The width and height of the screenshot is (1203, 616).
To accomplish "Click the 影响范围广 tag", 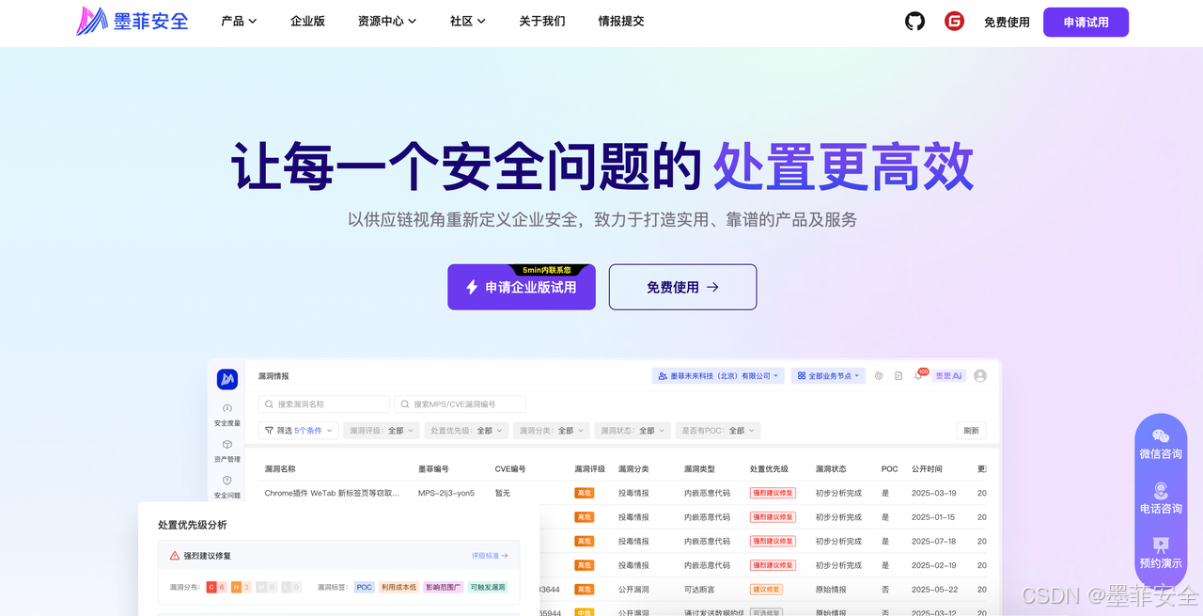I will click(x=444, y=587).
